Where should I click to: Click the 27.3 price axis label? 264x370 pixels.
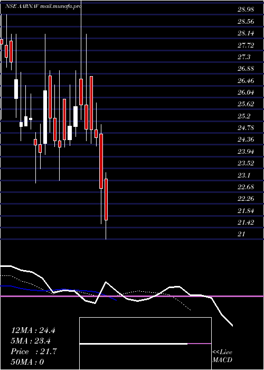(x=244, y=57)
